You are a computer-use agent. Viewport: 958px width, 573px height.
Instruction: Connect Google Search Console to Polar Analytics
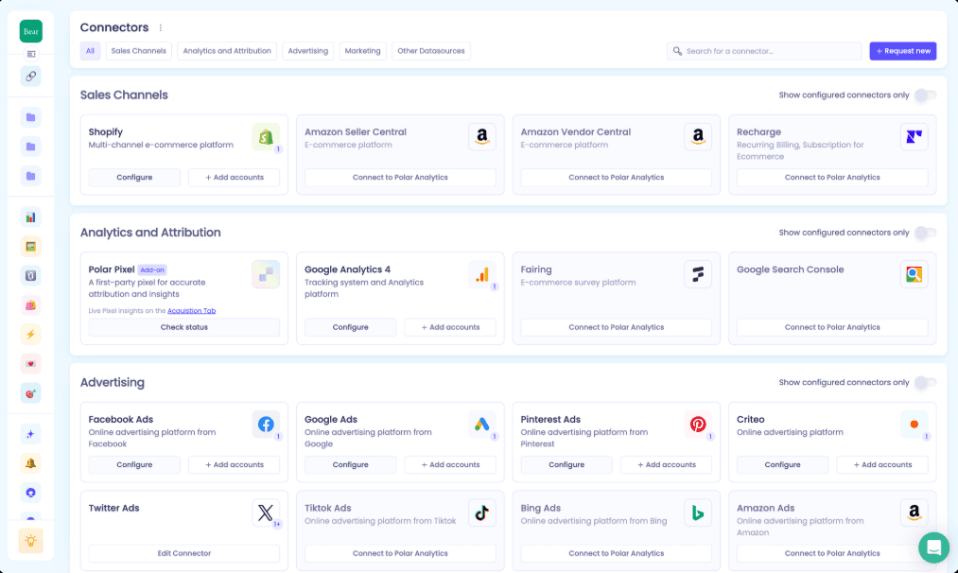point(832,327)
